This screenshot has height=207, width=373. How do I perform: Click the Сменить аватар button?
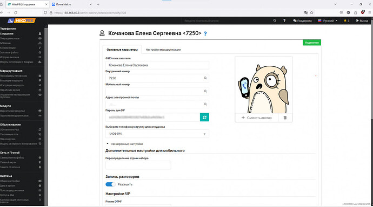(x=257, y=118)
